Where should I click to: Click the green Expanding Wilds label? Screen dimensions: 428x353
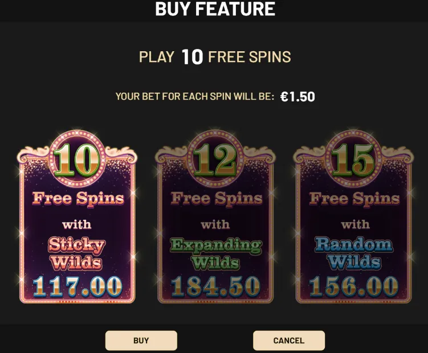point(215,253)
